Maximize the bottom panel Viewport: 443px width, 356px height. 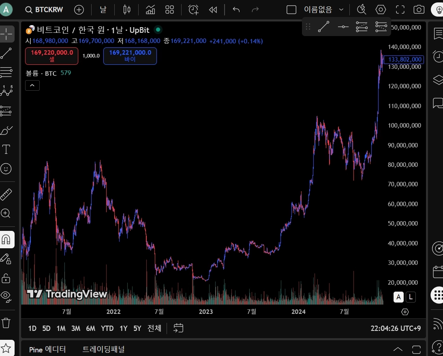coord(416,350)
